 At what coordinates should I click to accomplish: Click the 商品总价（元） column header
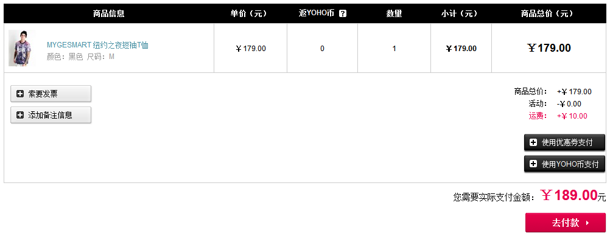point(547,13)
